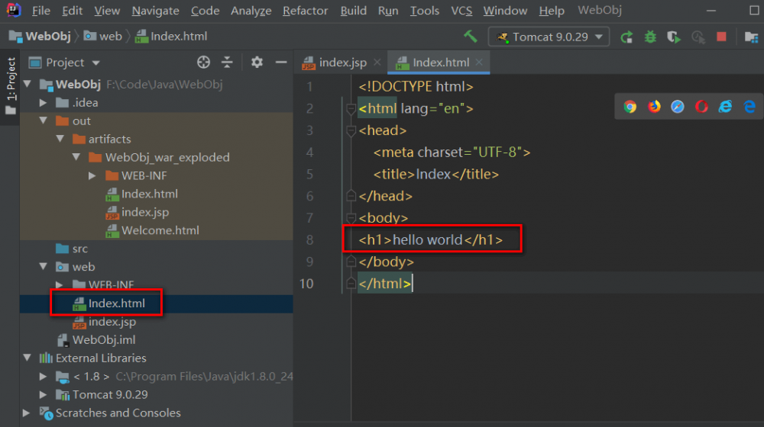Open the File menu
The height and width of the screenshot is (427, 764).
pyautogui.click(x=41, y=10)
